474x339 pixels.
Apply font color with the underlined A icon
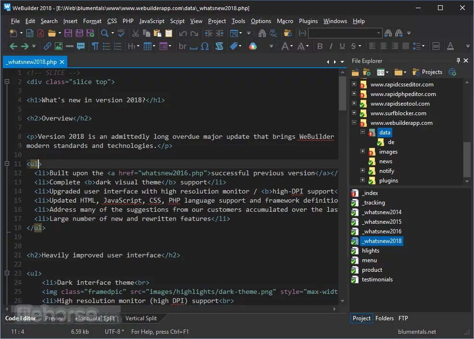point(450,46)
